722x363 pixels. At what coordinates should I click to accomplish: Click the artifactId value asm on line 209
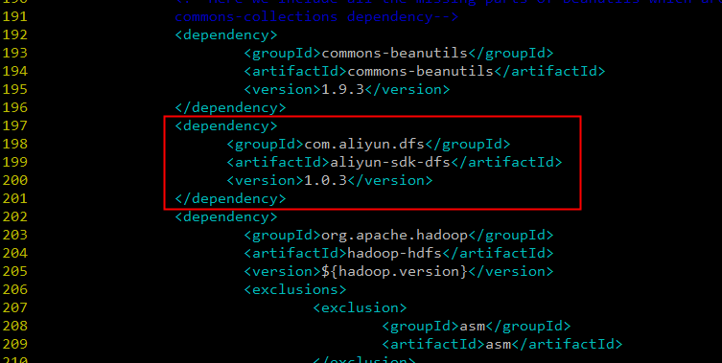click(498, 344)
